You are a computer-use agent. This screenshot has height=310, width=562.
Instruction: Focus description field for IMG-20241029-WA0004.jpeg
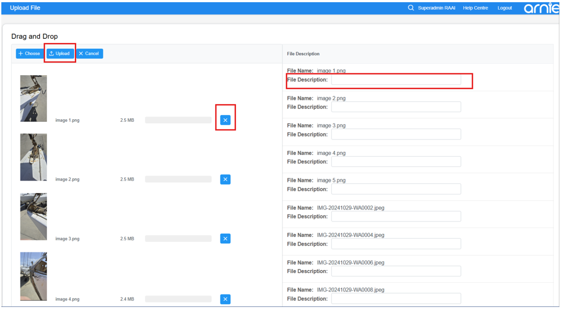[x=396, y=244]
